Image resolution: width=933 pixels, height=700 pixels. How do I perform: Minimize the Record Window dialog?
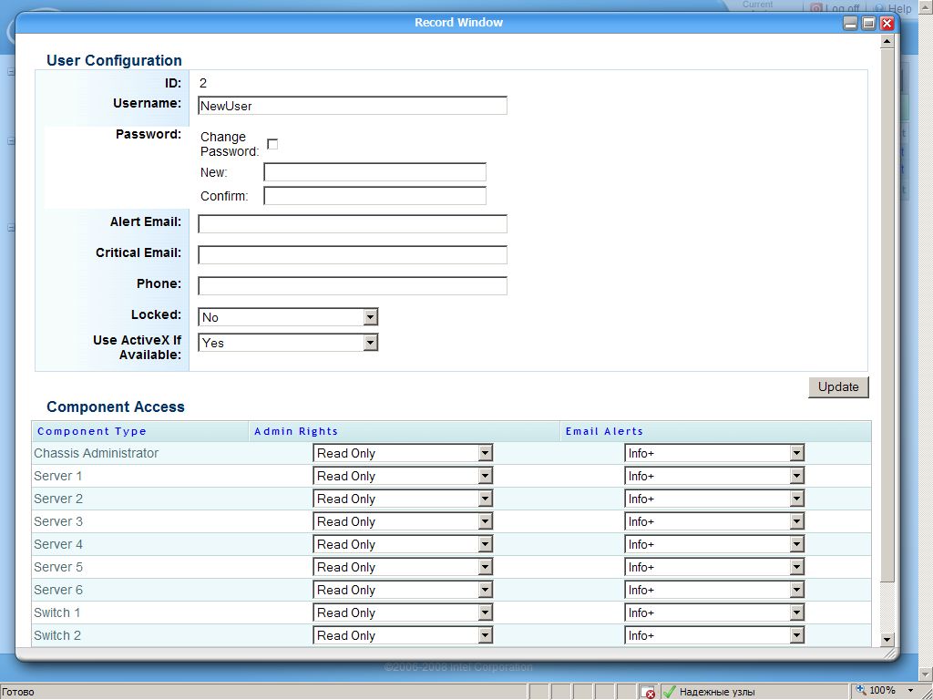pos(850,24)
